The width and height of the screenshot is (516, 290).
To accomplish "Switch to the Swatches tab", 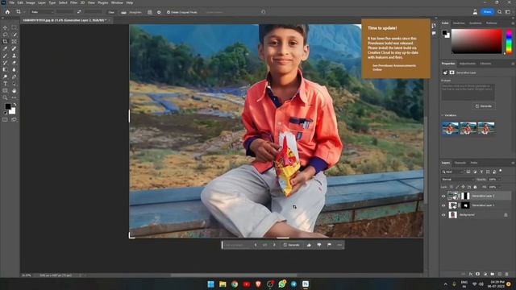I will [x=459, y=23].
